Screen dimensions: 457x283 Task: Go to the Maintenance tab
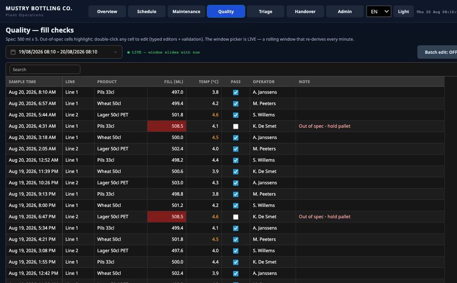click(x=186, y=12)
